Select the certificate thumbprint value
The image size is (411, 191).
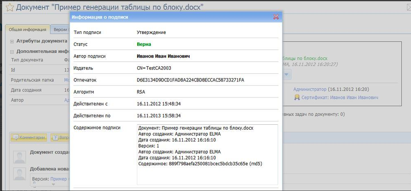pyautogui.click(x=190, y=80)
